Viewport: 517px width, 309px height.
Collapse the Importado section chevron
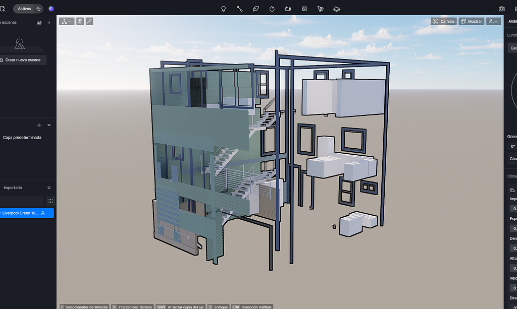(x=49, y=188)
